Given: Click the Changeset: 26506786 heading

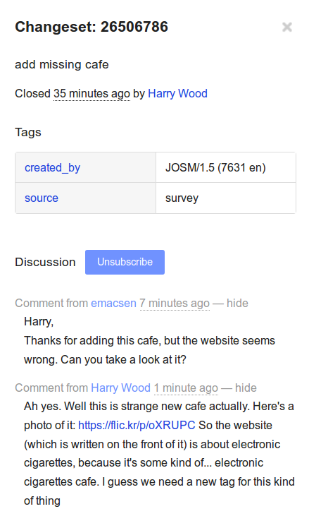Looking at the screenshot, I should point(92,27).
